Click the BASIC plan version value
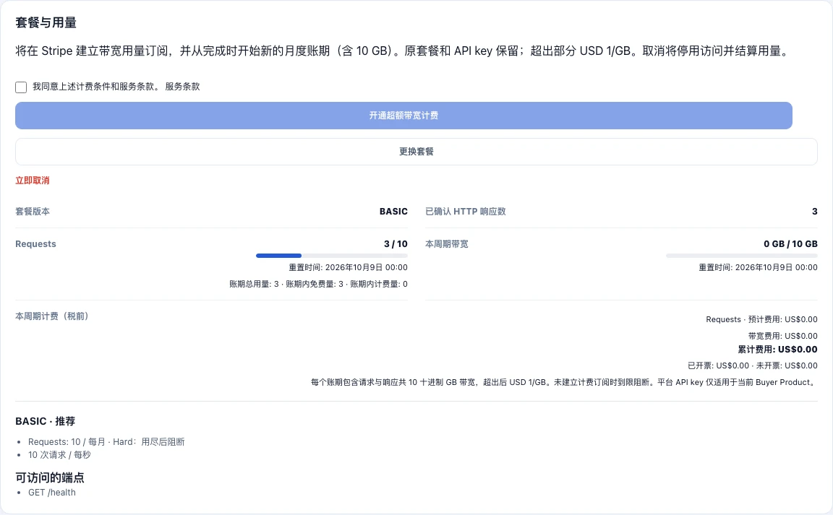This screenshot has width=833, height=515. click(393, 212)
